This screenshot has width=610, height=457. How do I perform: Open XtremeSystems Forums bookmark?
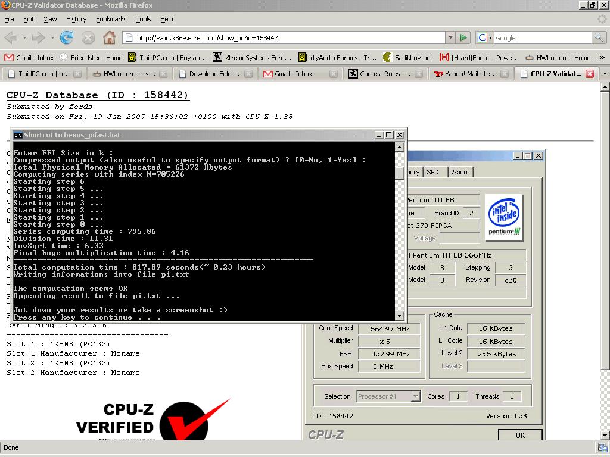[x=252, y=58]
